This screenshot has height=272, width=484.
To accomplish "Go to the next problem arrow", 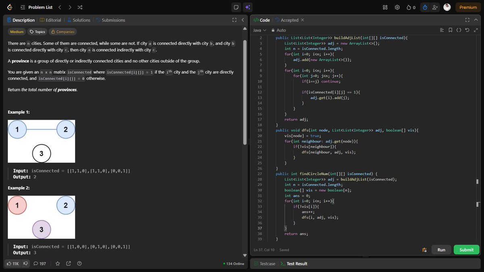I will pos(70,7).
